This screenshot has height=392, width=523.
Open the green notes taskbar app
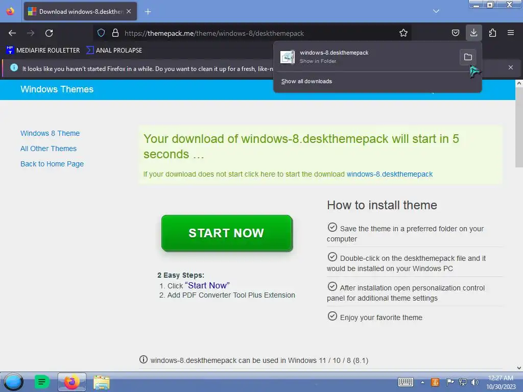(x=42, y=382)
